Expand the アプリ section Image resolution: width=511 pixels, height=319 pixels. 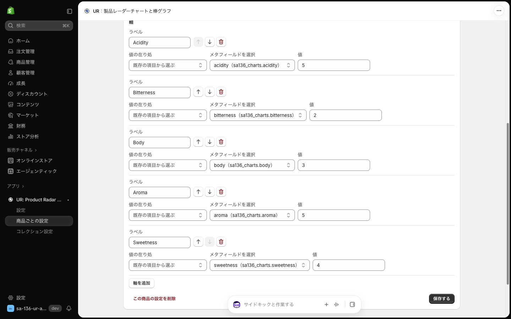(16, 186)
